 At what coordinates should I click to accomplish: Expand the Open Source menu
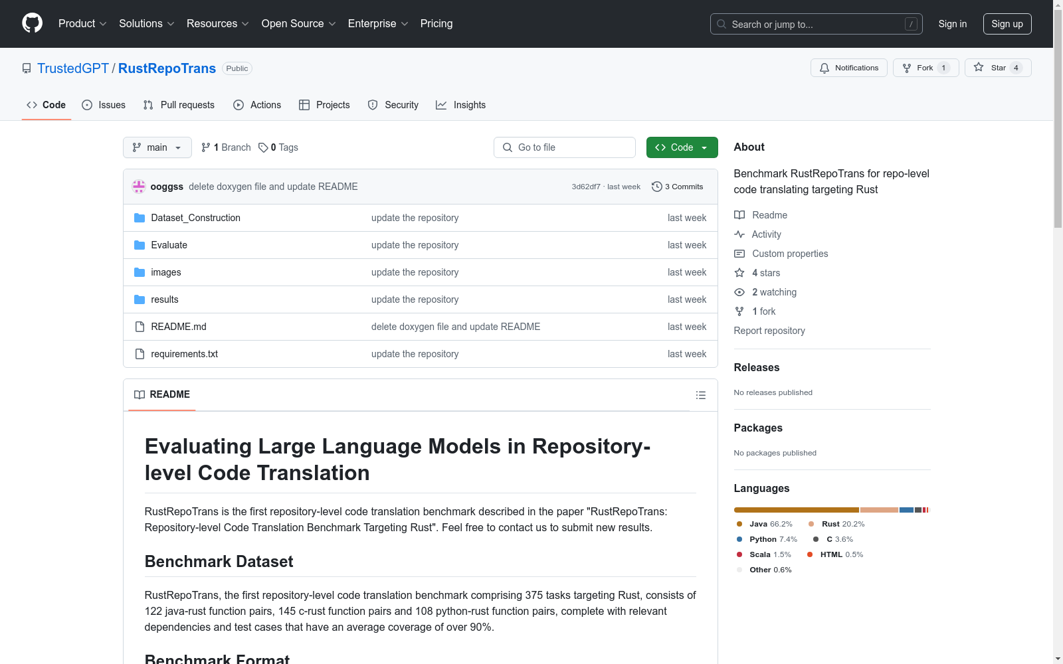[x=299, y=24]
